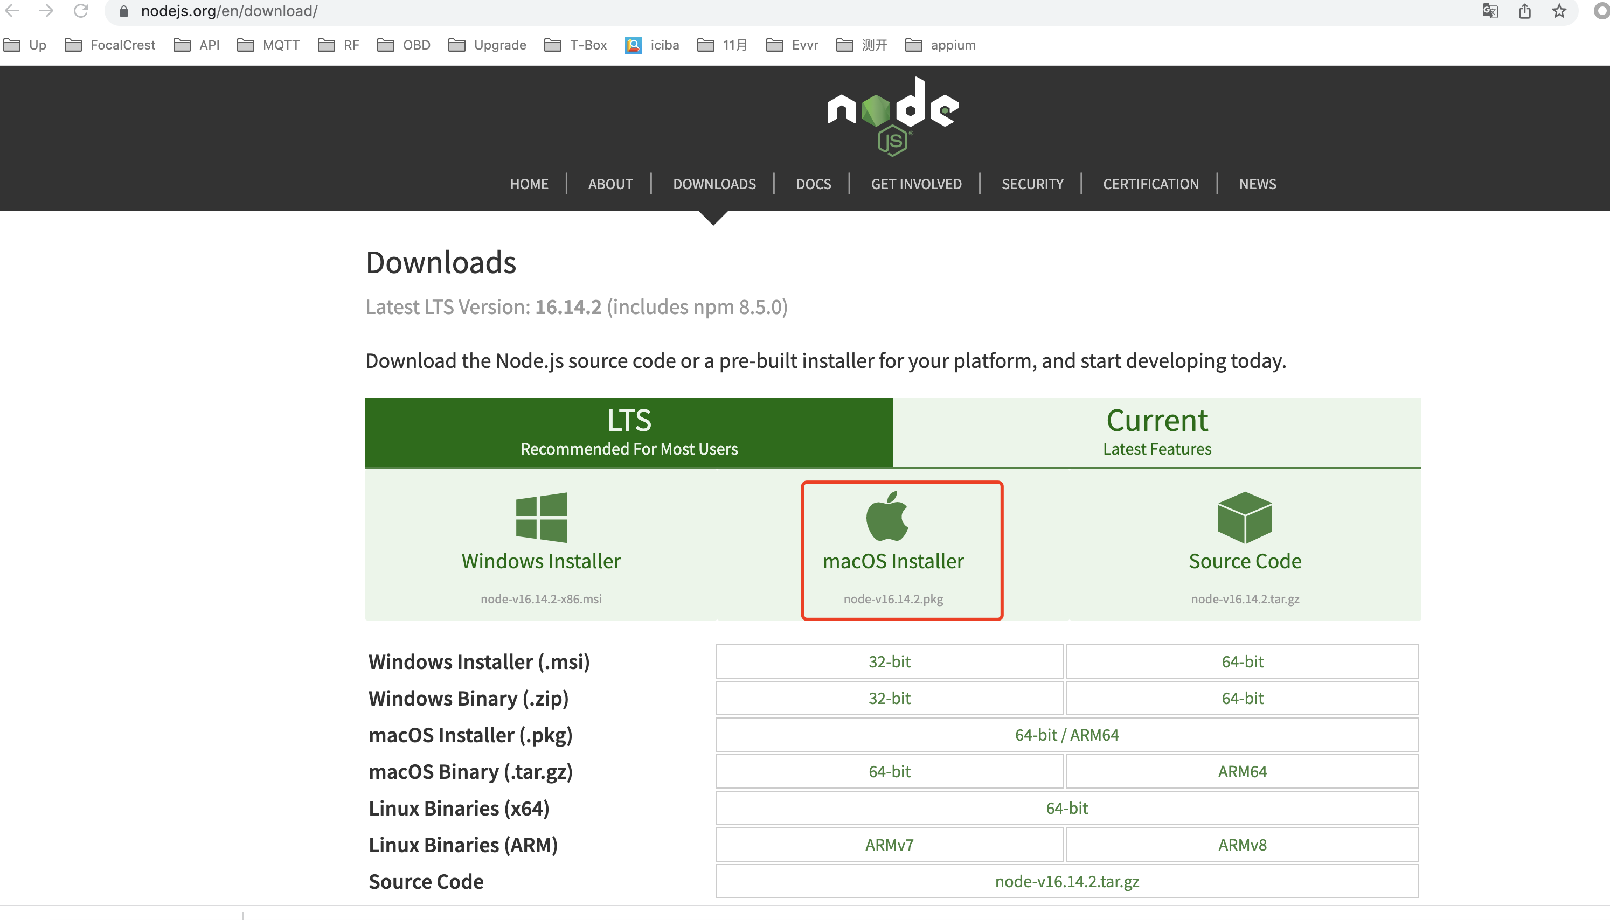Download macOS Binary (.tar.gz) ARM64
This screenshot has height=920, width=1610.
1242,771
